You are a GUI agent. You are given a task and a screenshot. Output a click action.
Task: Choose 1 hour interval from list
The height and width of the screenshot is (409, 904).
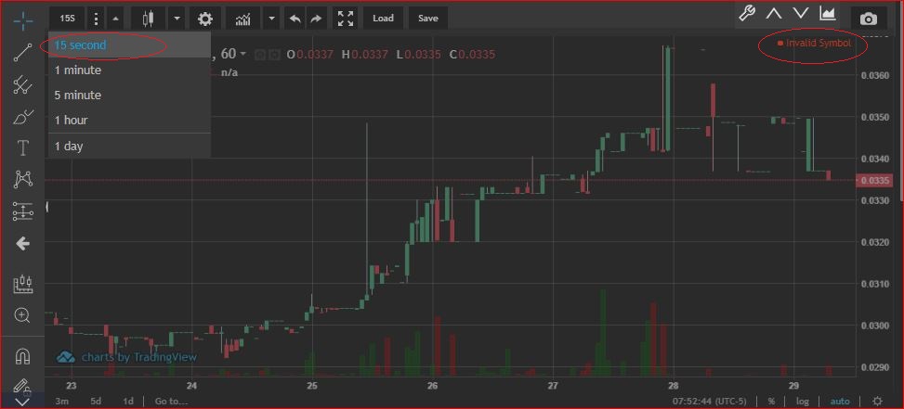click(129, 121)
